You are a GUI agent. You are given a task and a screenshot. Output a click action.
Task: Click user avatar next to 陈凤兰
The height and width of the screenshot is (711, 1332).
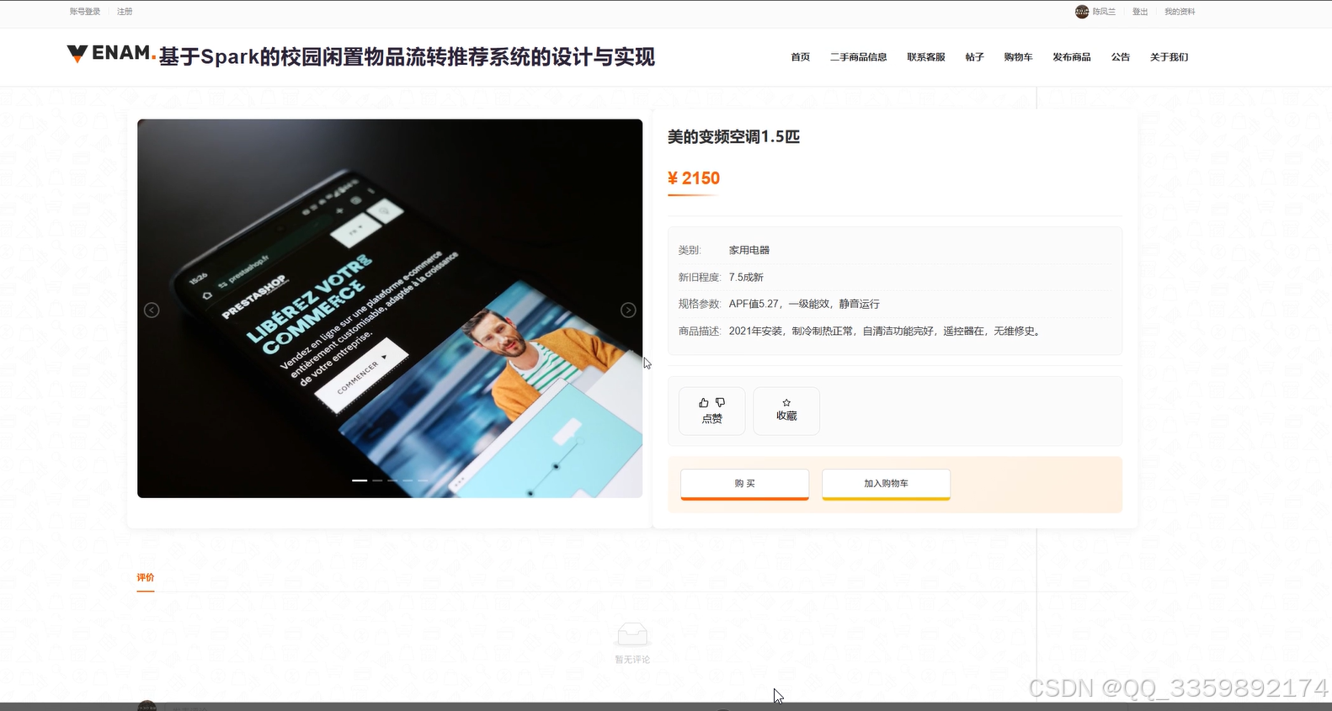coord(1082,12)
